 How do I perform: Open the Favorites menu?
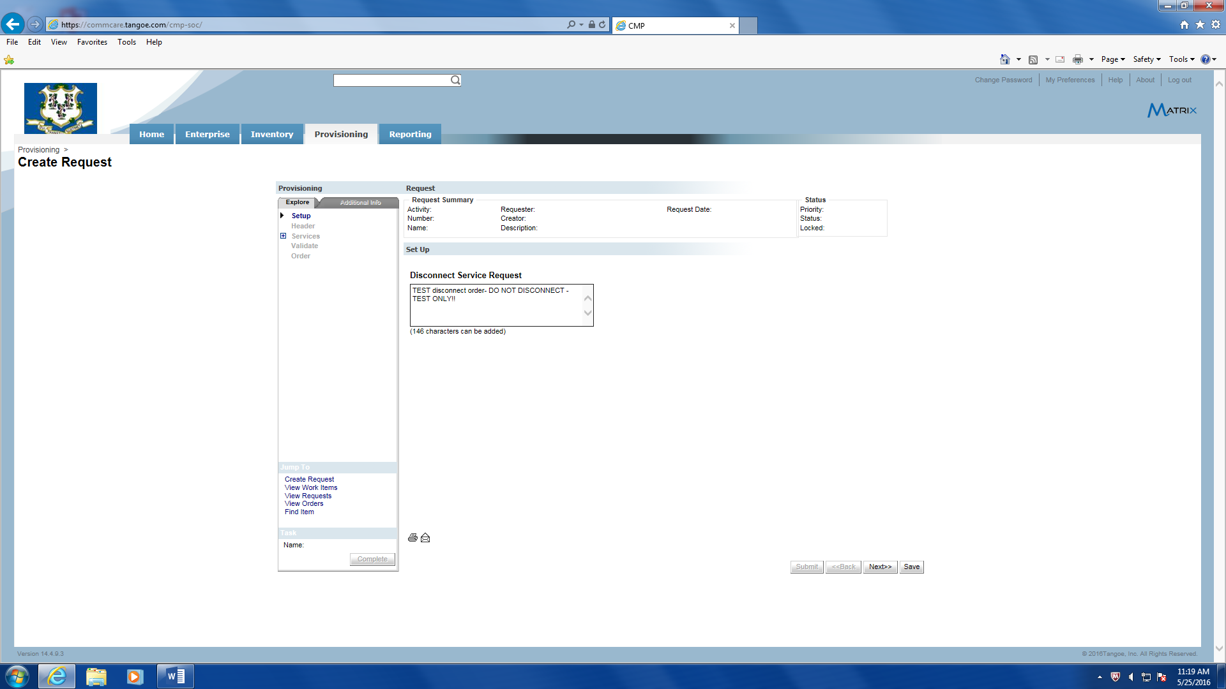pos(92,42)
